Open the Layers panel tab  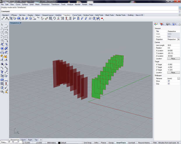tap(162, 24)
